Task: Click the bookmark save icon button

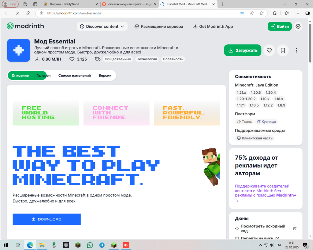Action: [x=283, y=50]
